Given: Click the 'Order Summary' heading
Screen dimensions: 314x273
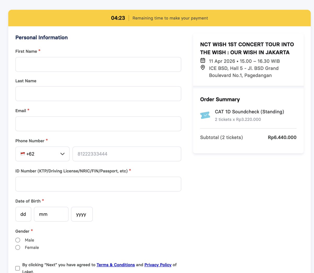Looking at the screenshot, I should [x=220, y=99].
